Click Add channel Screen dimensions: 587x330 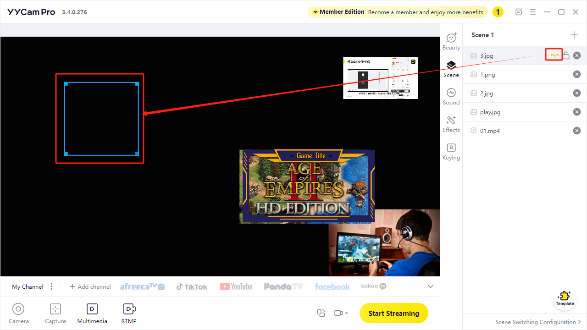[90, 286]
